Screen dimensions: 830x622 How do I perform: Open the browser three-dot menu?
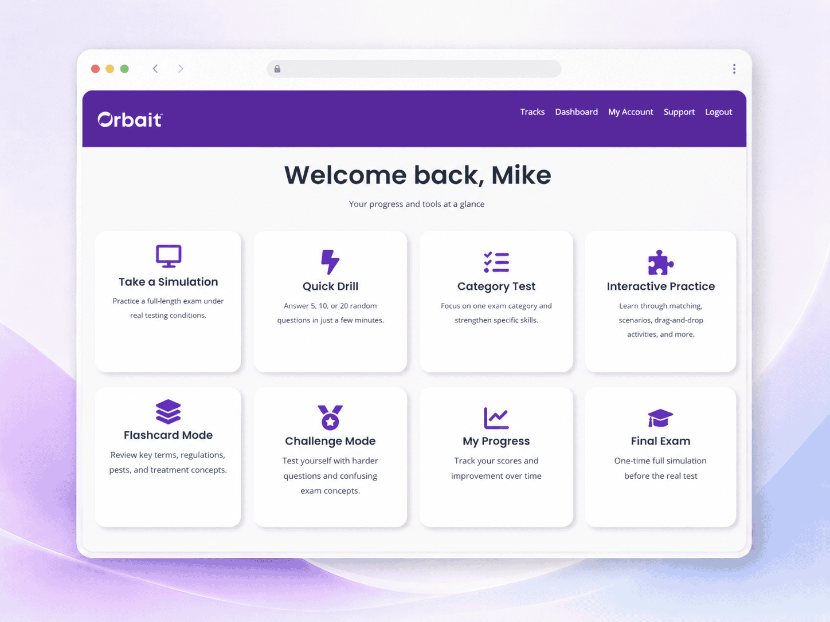734,69
